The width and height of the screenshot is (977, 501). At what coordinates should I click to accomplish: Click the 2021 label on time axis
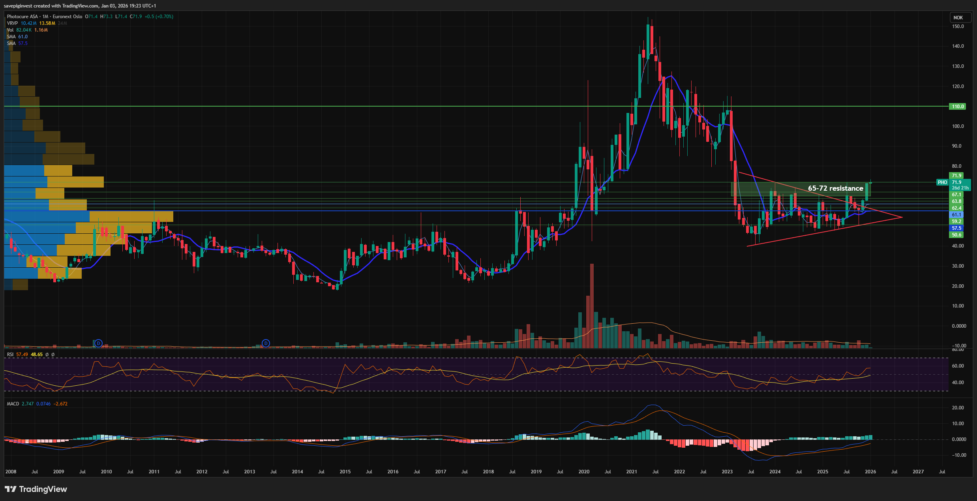coord(631,472)
